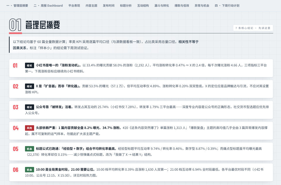Click red 风险 tag on card 04
Image resolution: width=281 pixels, height=185 pixels.
29,128
